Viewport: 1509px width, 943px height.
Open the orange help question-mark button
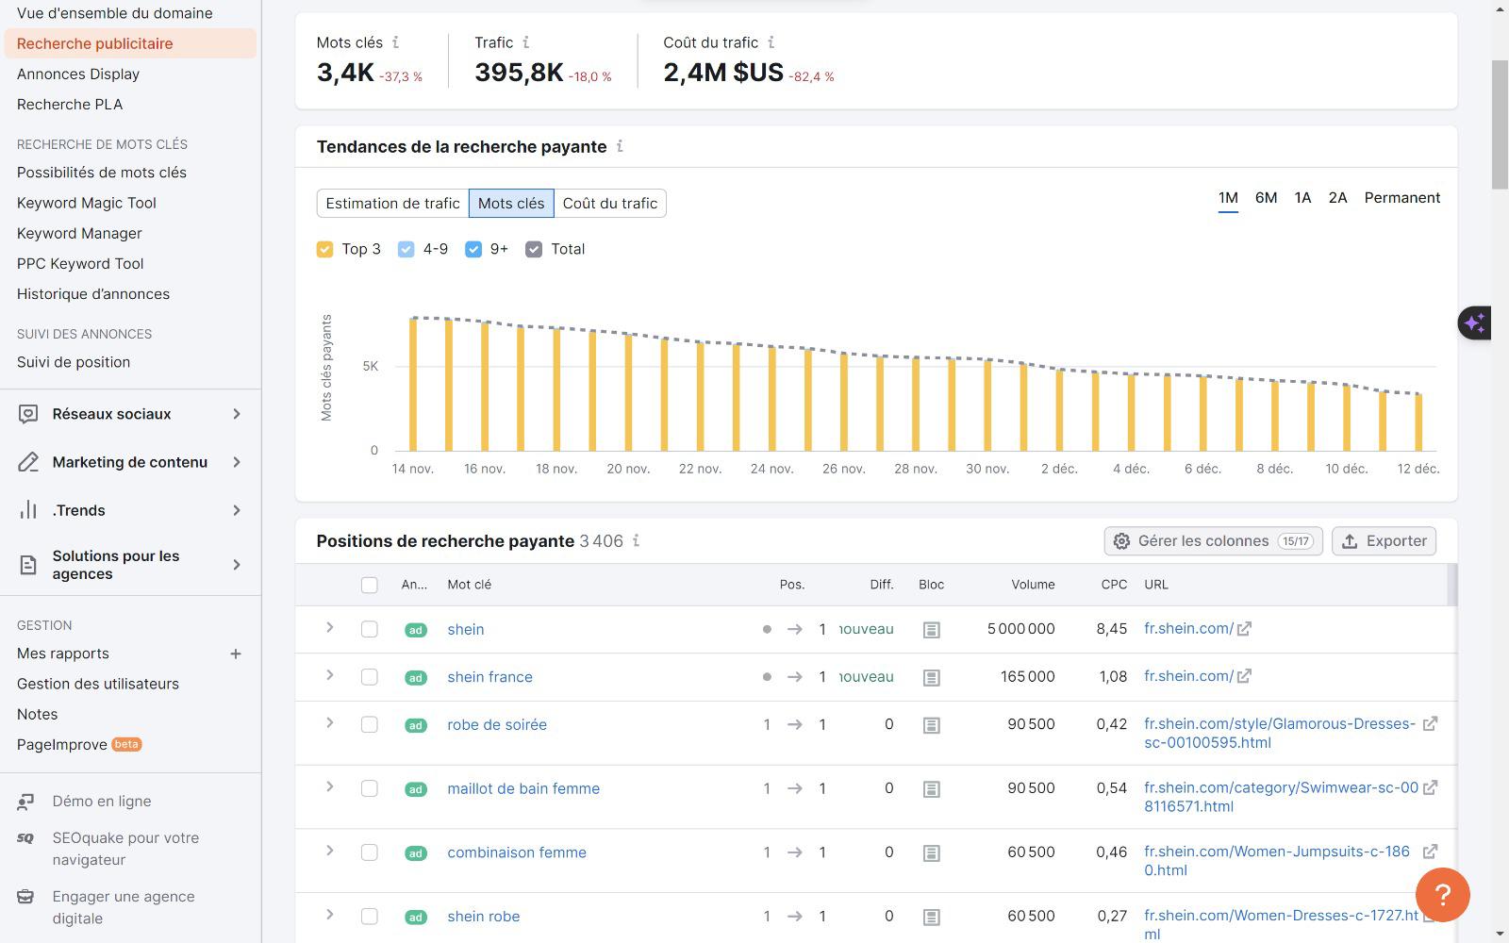(1443, 894)
